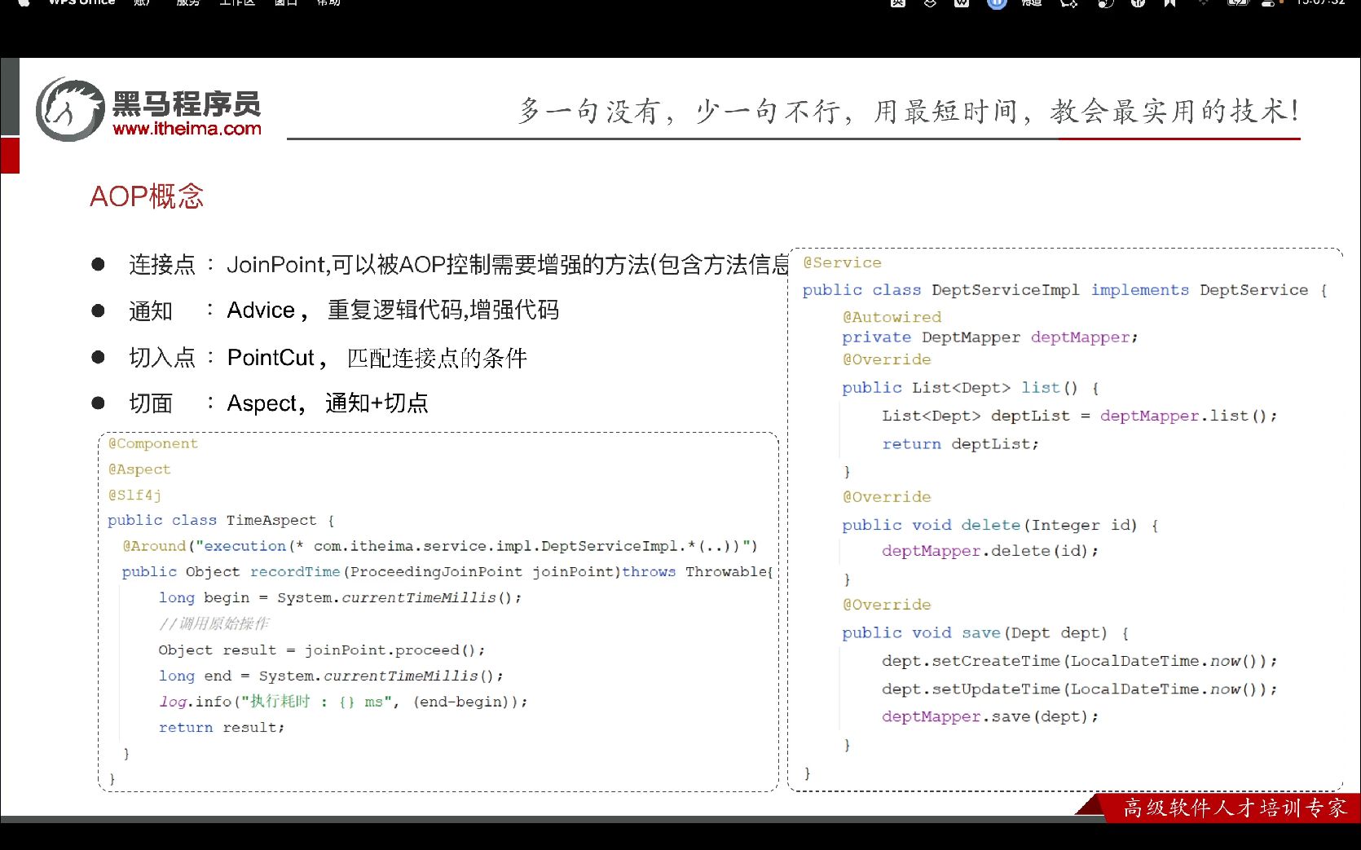Viewport: 1361px width, 850px height.
Task: Click the blue circular menu bar icon
Action: [x=996, y=3]
